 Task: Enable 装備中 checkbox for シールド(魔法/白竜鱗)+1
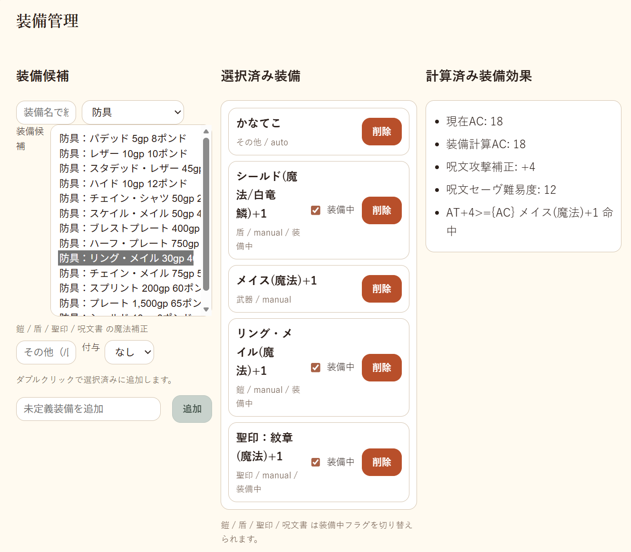[x=315, y=209]
